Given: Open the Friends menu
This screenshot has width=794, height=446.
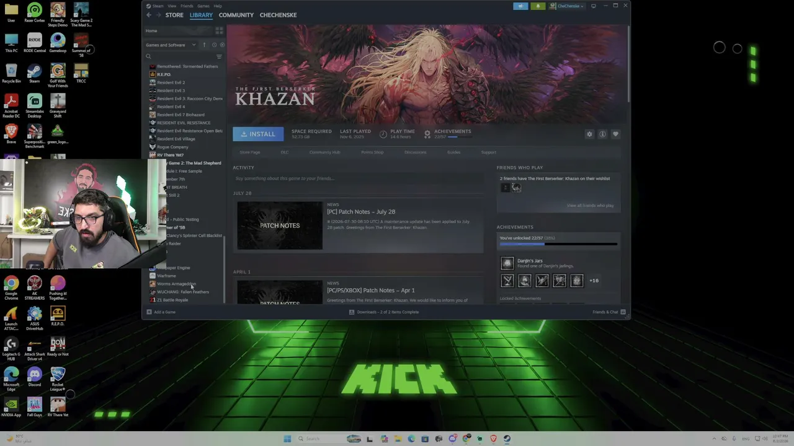Looking at the screenshot, I should point(186,6).
